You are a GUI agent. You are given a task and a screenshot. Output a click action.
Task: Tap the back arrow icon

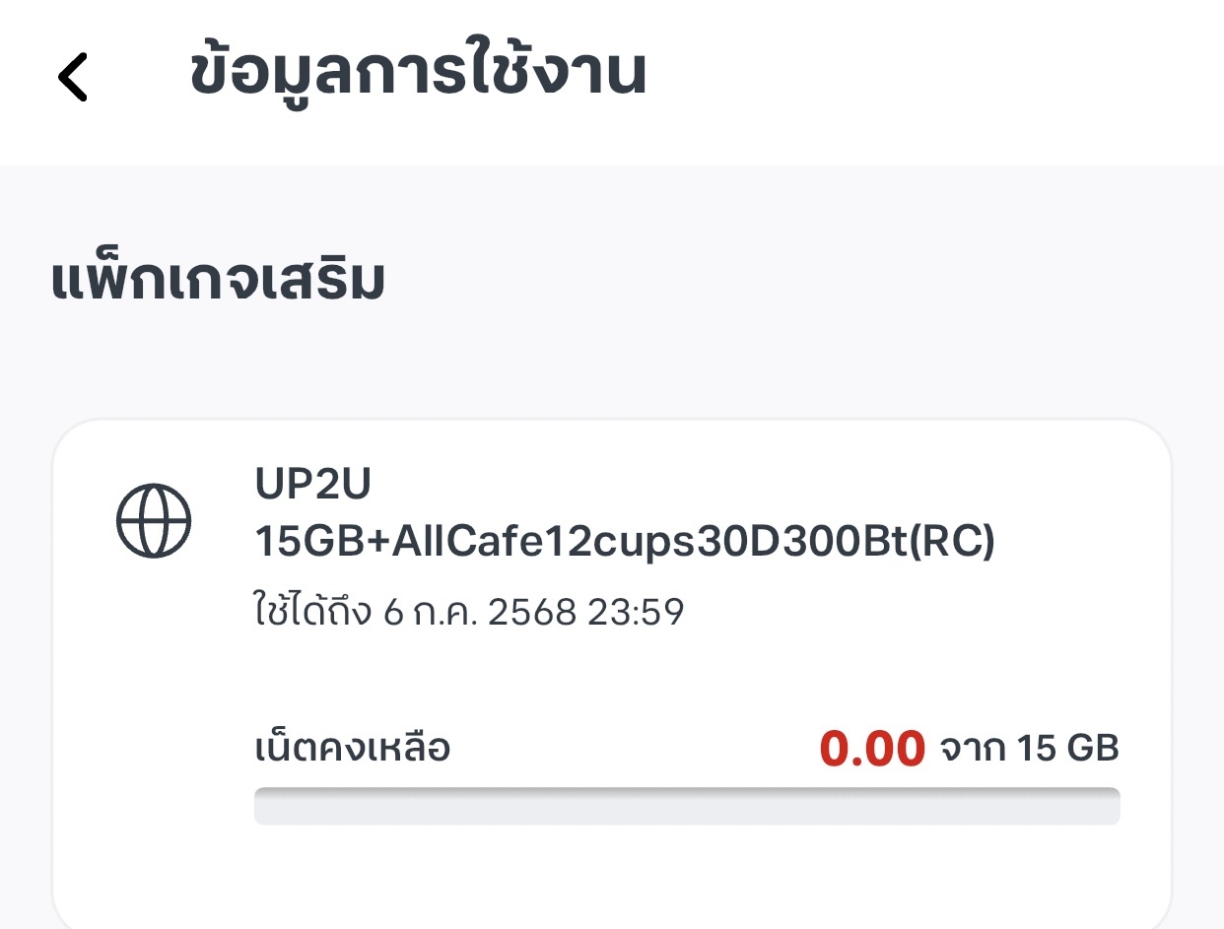tap(73, 77)
